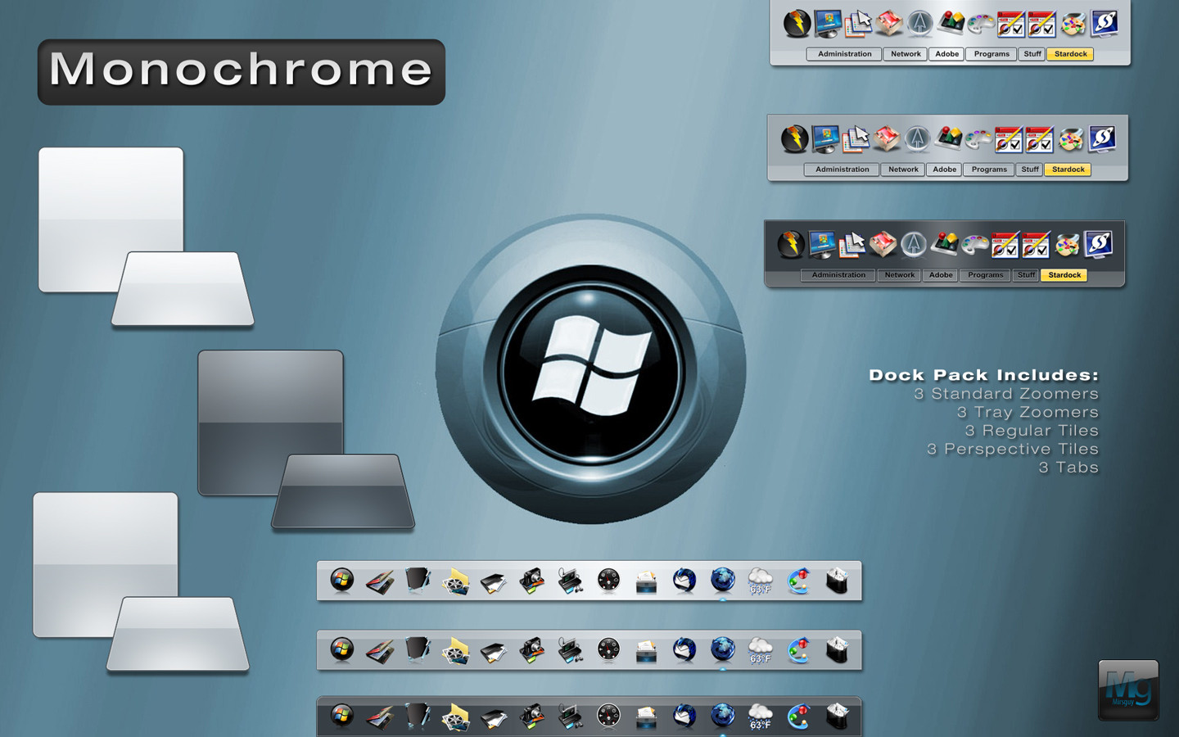Viewport: 1179px width, 737px height.
Task: Click the large Windows logo orb in the center
Action: click(x=590, y=369)
